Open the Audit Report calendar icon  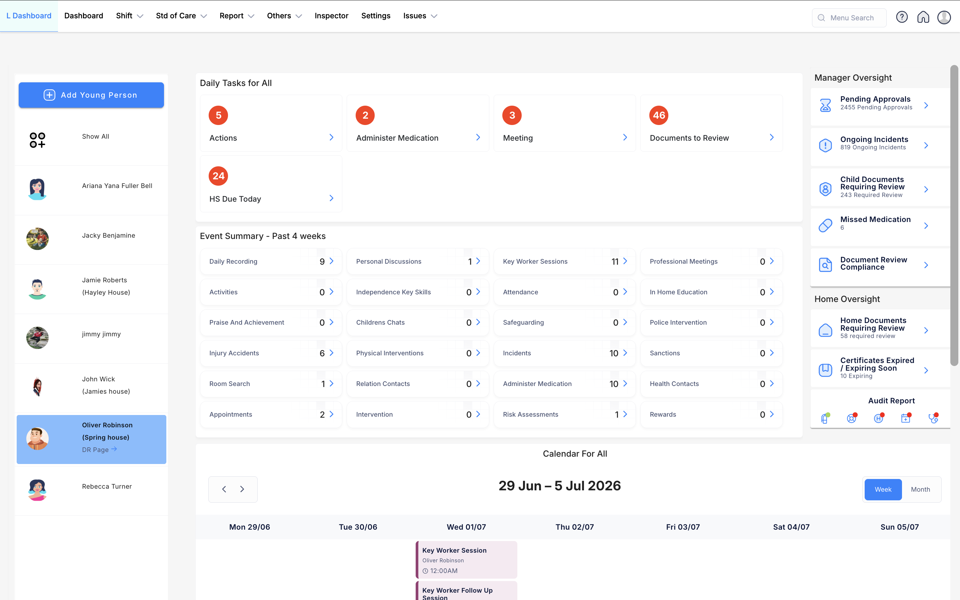(906, 418)
